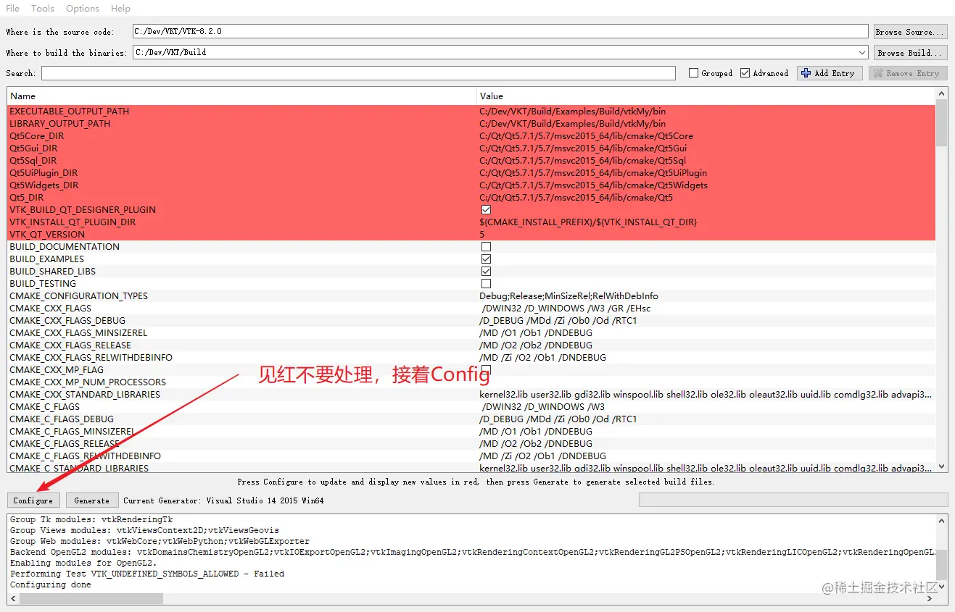The width and height of the screenshot is (955, 612).
Task: Click the Debug;Release;MinSizeRel;RelWithDebInfo value
Action: click(569, 296)
